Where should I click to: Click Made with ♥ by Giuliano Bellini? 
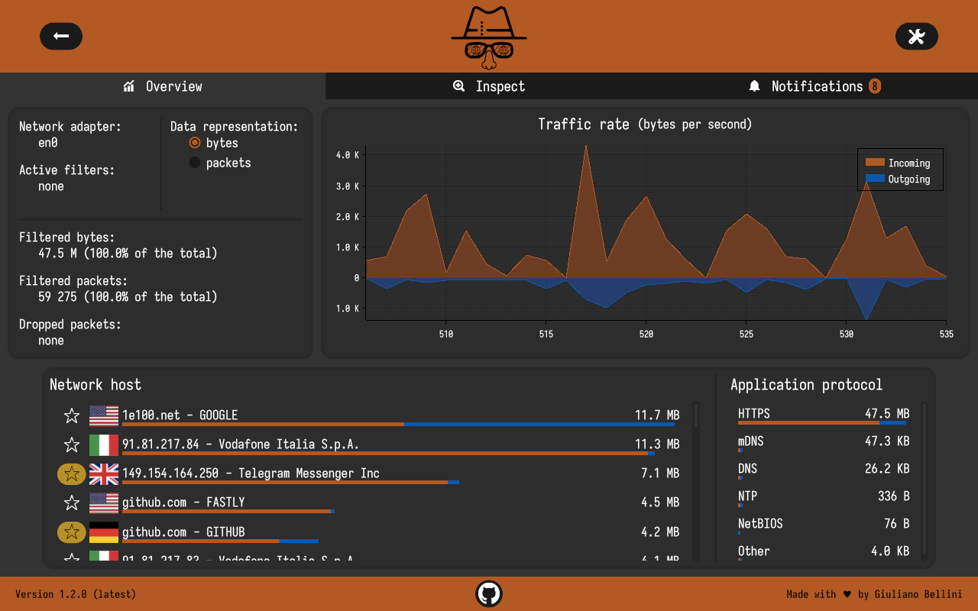pos(875,594)
